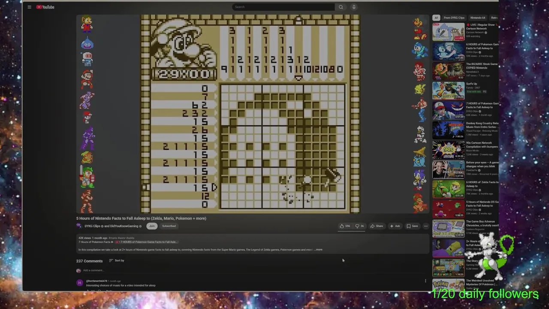
Task: Click the 237 Comments heading
Action: (89, 261)
